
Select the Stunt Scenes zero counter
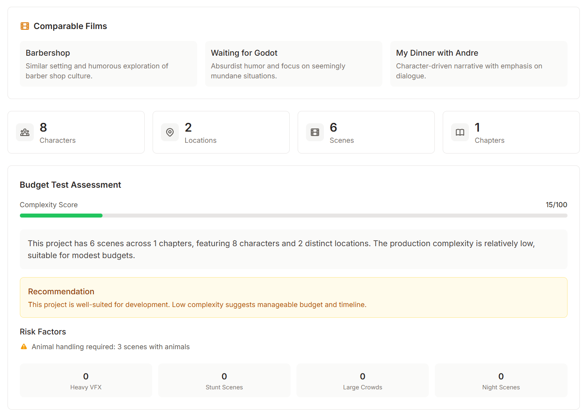[224, 380]
